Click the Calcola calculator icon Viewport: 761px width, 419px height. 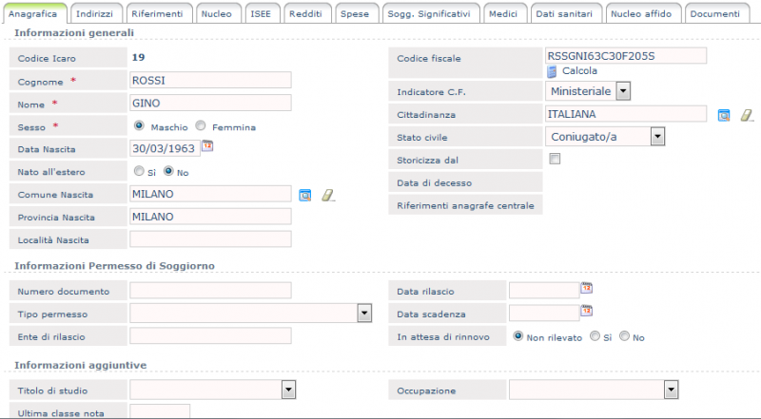coord(552,71)
